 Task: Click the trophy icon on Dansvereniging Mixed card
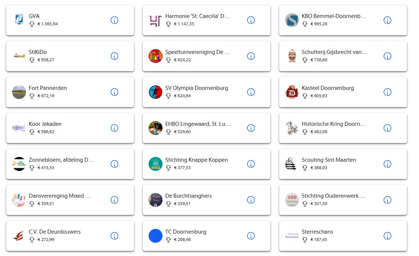32,204
